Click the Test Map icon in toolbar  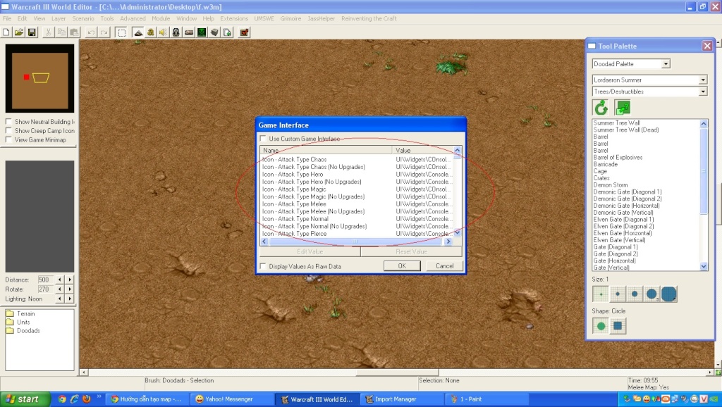[245, 32]
